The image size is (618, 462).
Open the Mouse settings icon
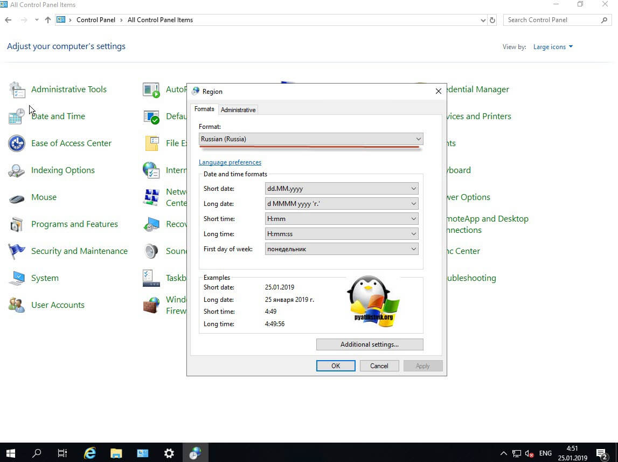[17, 198]
